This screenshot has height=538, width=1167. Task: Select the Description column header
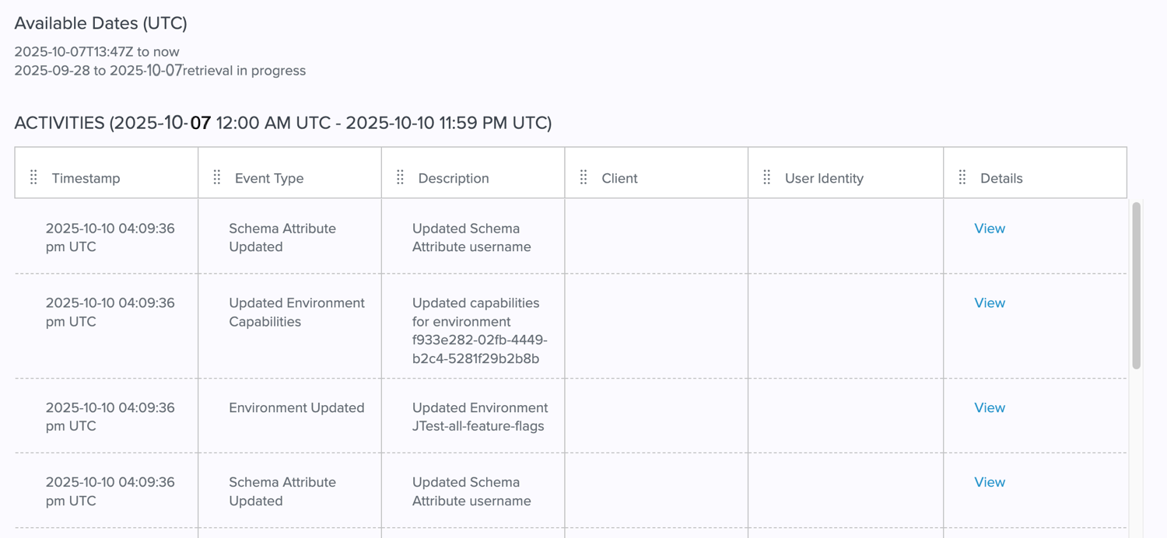454,178
